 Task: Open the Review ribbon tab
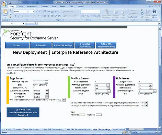pyautogui.click(x=63, y=7)
